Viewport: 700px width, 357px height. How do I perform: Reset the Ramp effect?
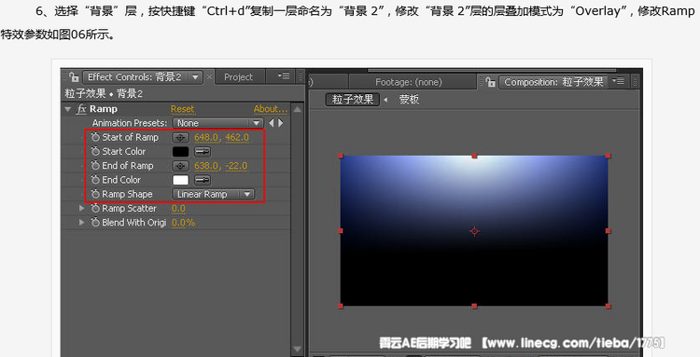pos(182,109)
